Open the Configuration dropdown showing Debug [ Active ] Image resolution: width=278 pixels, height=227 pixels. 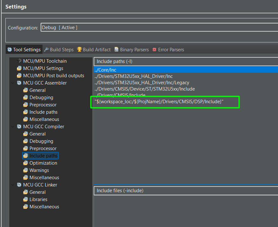click(159, 28)
